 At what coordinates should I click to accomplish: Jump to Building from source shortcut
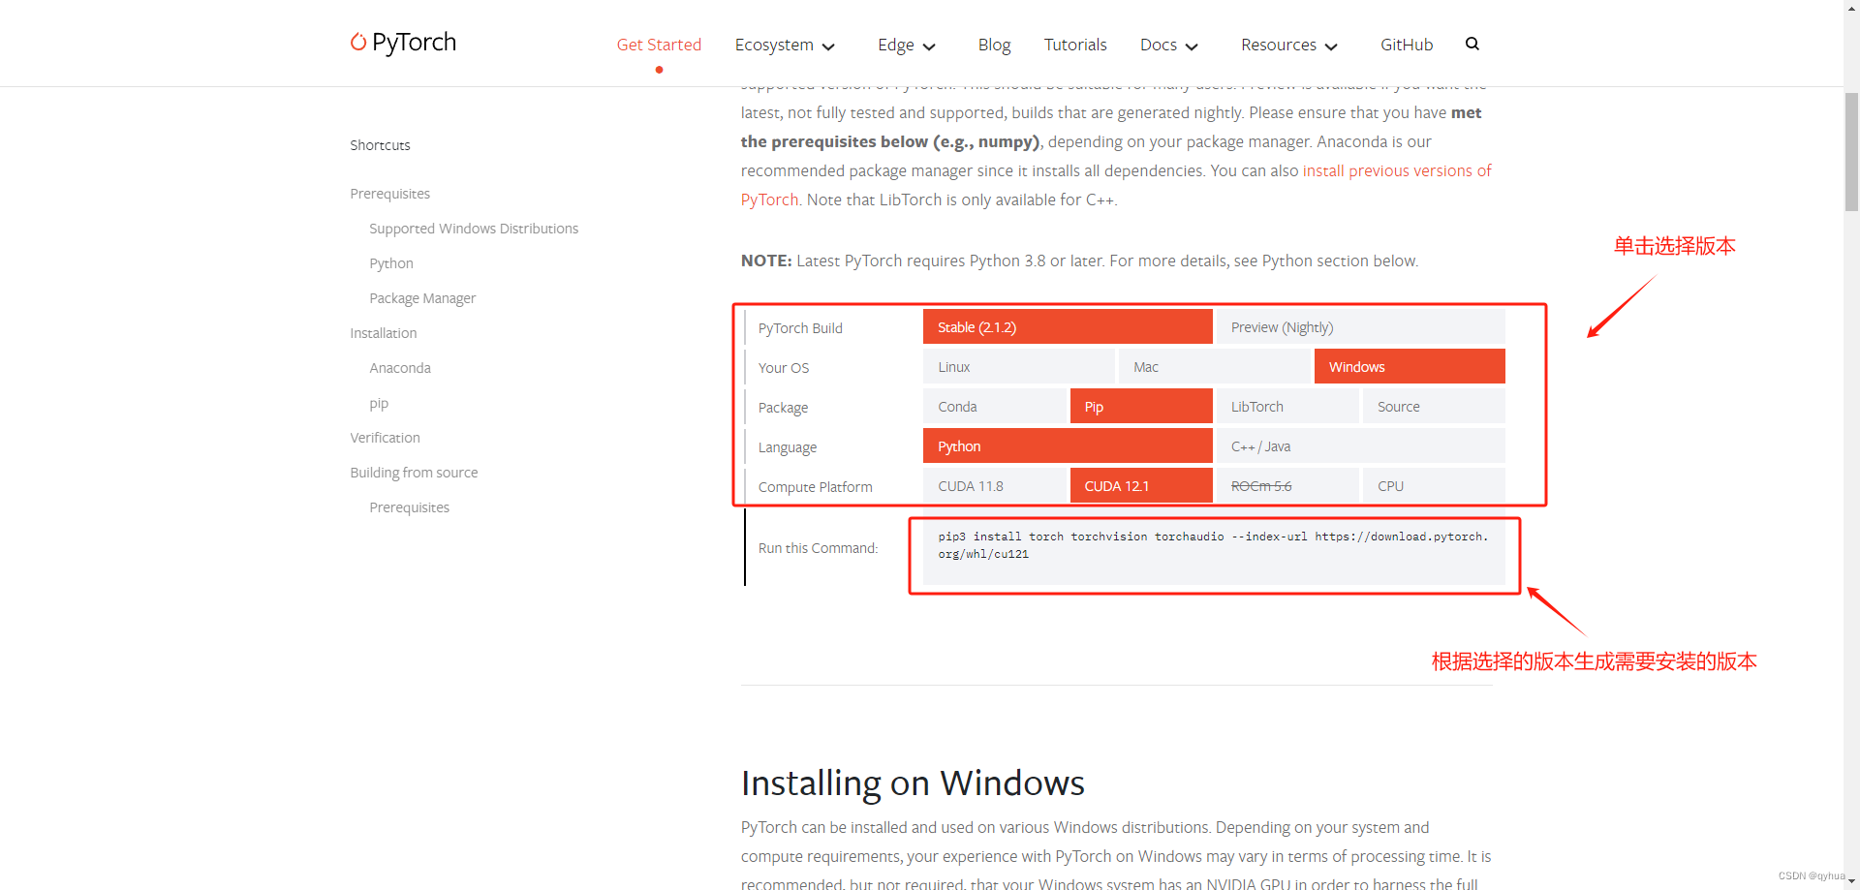click(414, 473)
